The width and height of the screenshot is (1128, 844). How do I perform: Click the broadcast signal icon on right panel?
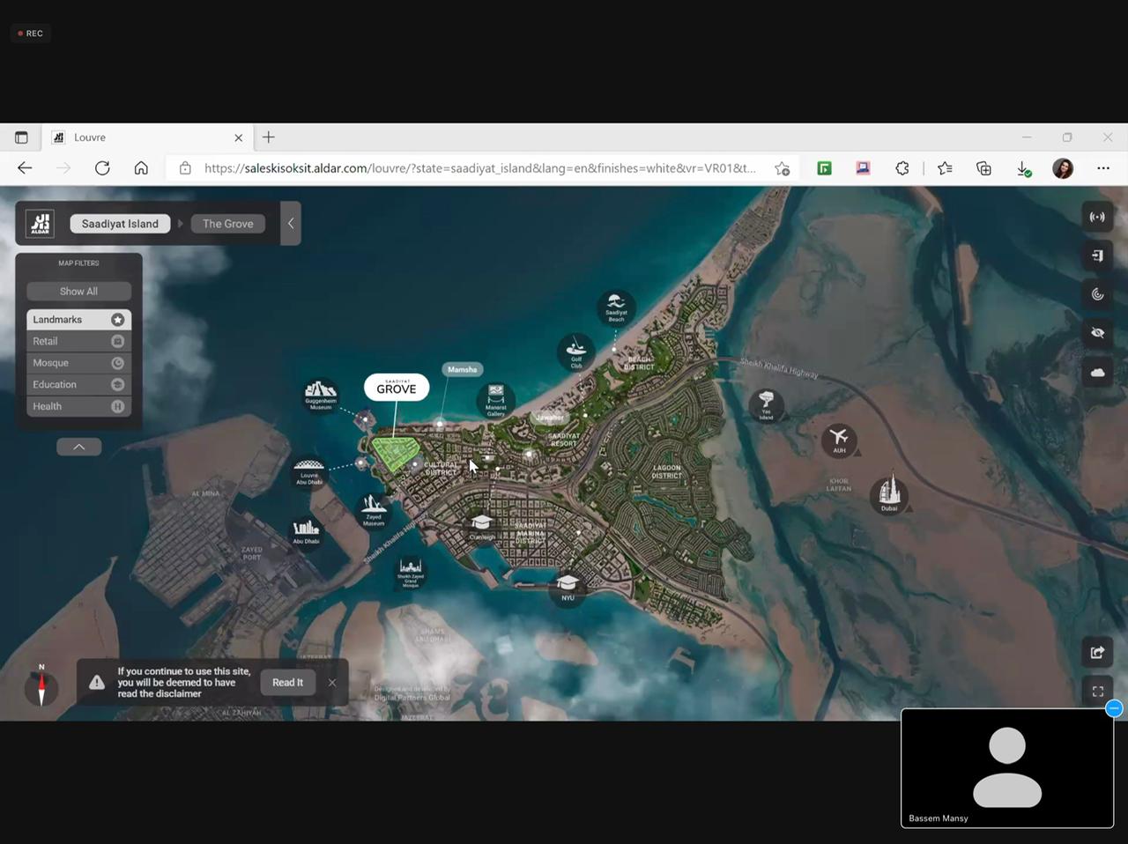coord(1097,217)
